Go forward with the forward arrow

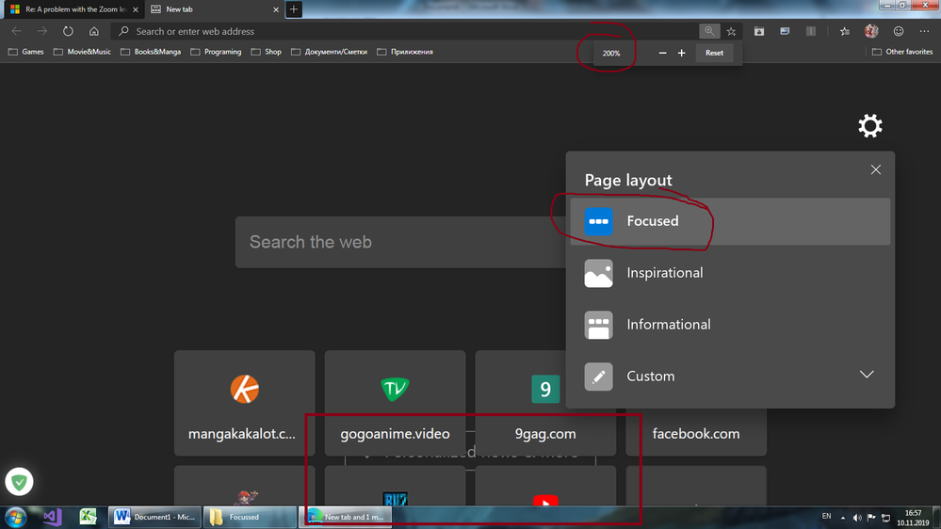point(42,31)
